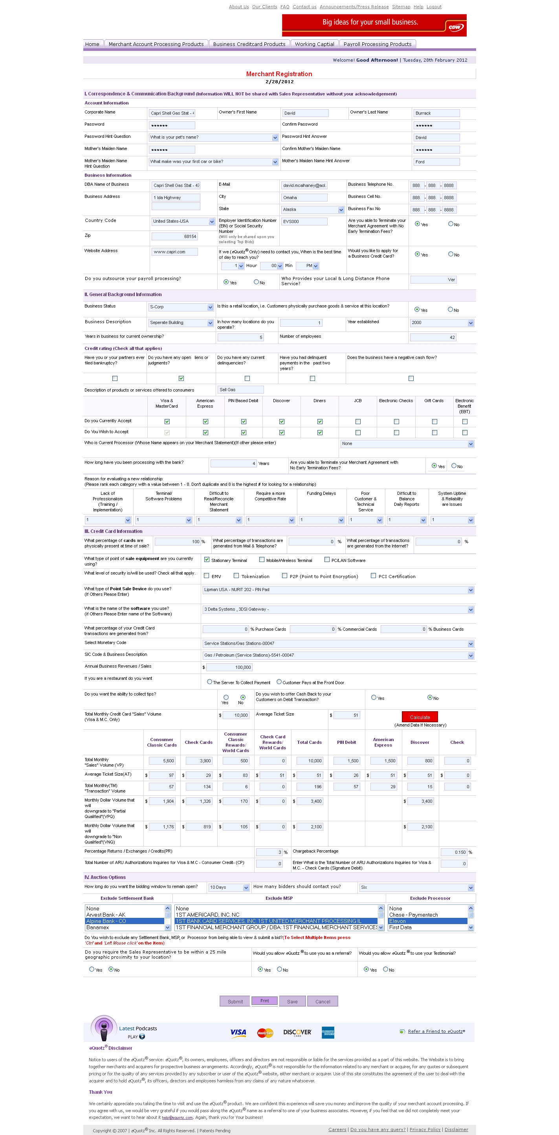This screenshot has height=1135, width=559.
Task: Open the Careers footer link
Action: tap(337, 1129)
